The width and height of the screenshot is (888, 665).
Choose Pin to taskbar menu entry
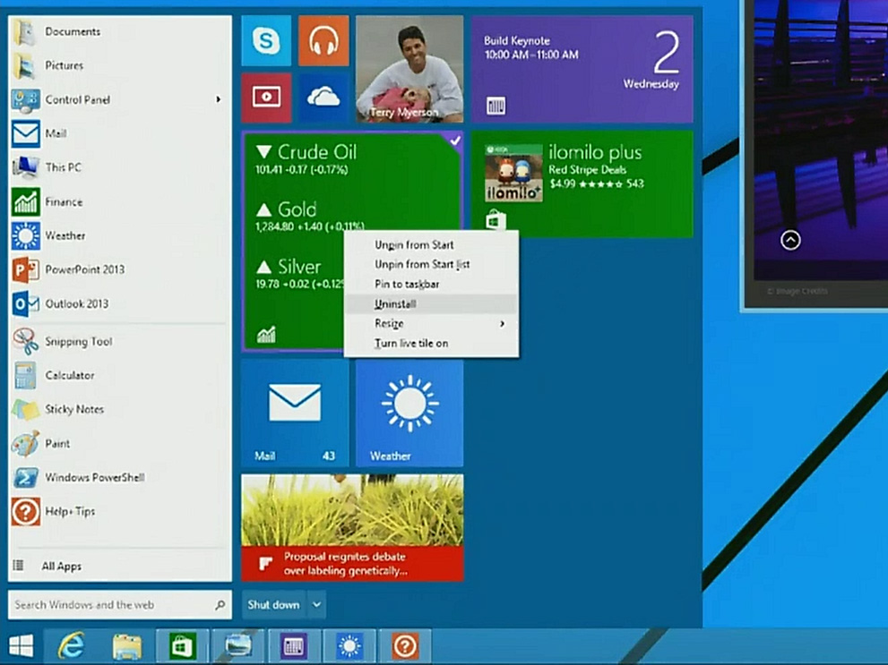click(x=407, y=284)
